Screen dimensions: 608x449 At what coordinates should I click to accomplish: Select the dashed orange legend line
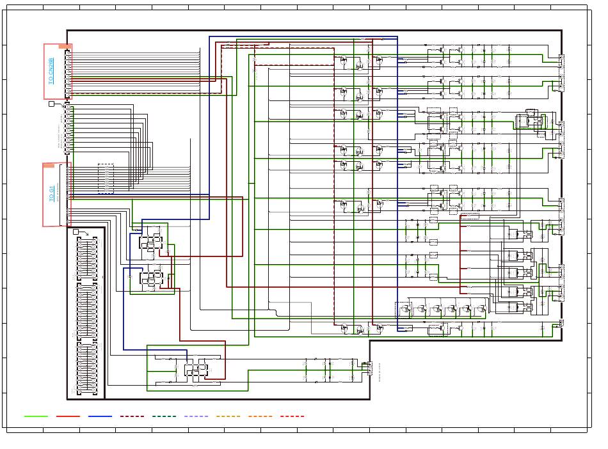(260, 416)
